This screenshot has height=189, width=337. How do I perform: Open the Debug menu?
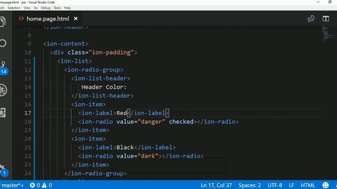point(46,8)
